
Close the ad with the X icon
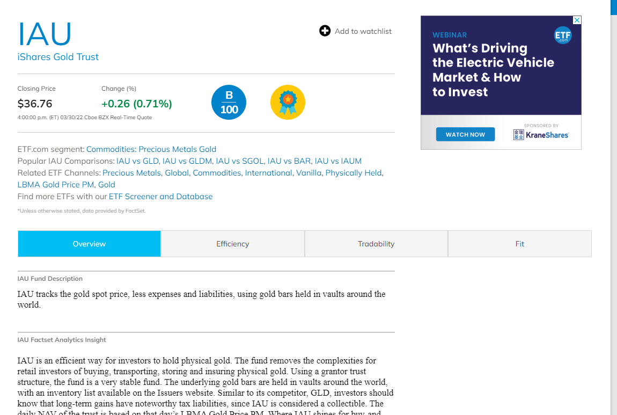(x=577, y=20)
